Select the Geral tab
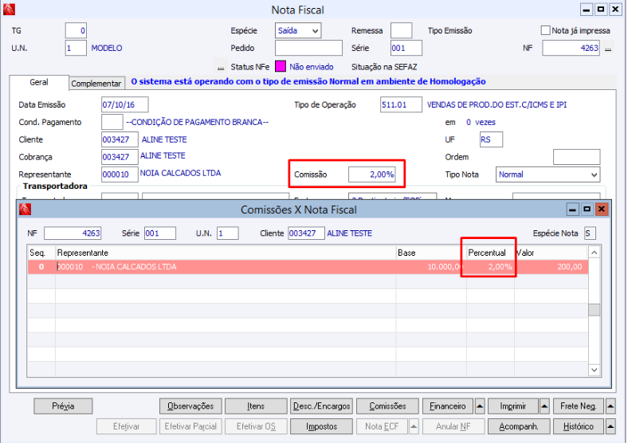Screen dimensions: 628x443 [38, 82]
